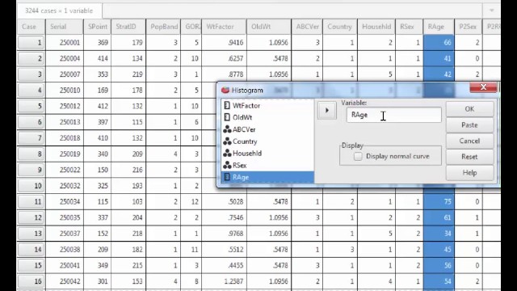The height and width of the screenshot is (291, 517).
Task: Click the nominal icon beside Country
Action: (227, 141)
